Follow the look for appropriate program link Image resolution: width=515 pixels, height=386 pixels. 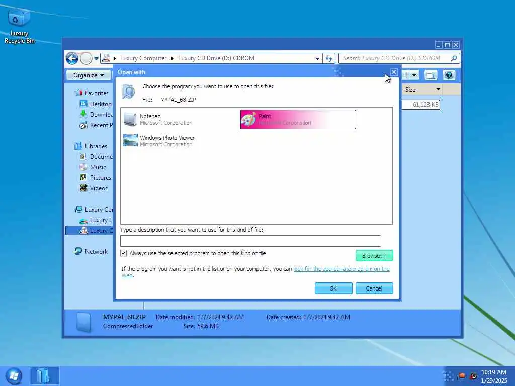341,269
